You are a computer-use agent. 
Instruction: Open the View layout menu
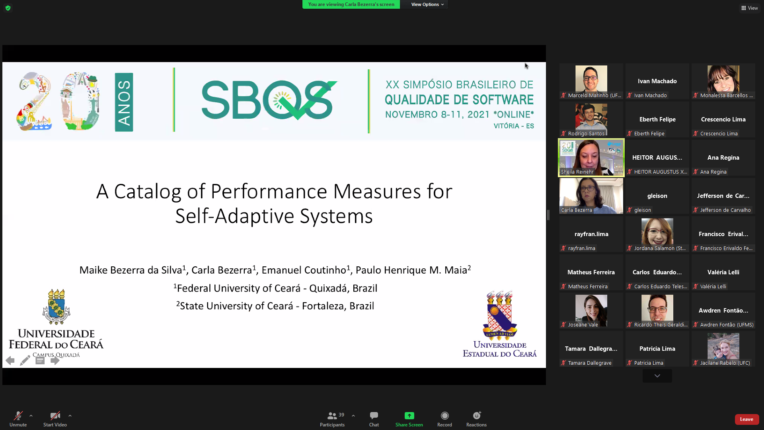coord(749,8)
